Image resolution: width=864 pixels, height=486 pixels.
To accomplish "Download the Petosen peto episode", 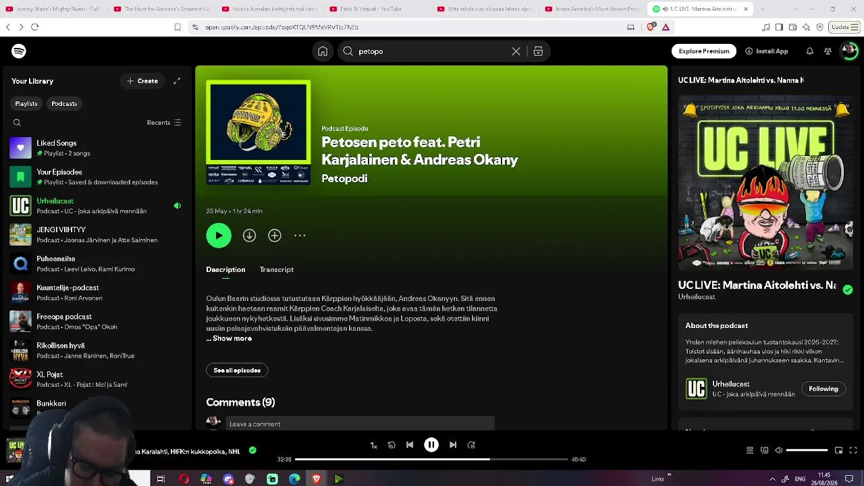I will (x=249, y=236).
